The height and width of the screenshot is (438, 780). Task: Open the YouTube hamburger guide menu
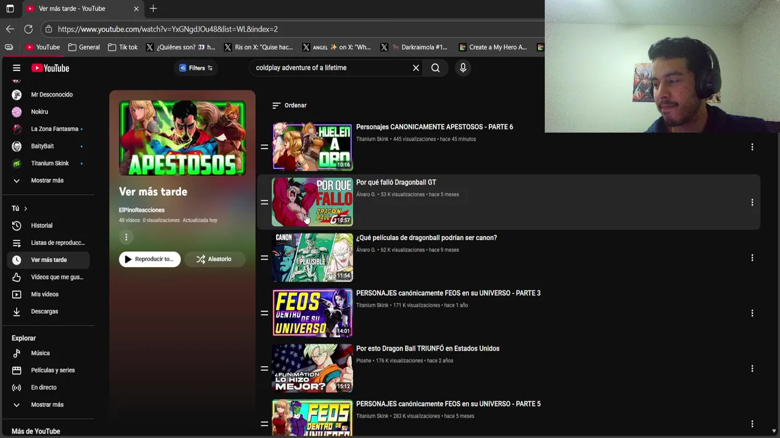pos(16,68)
